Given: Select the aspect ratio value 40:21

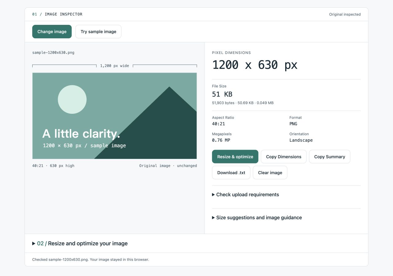Looking at the screenshot, I should point(219,124).
